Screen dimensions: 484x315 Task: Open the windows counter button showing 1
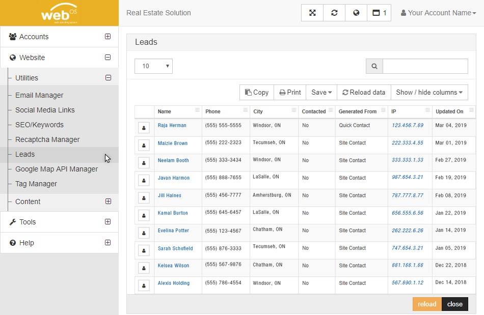pos(379,13)
